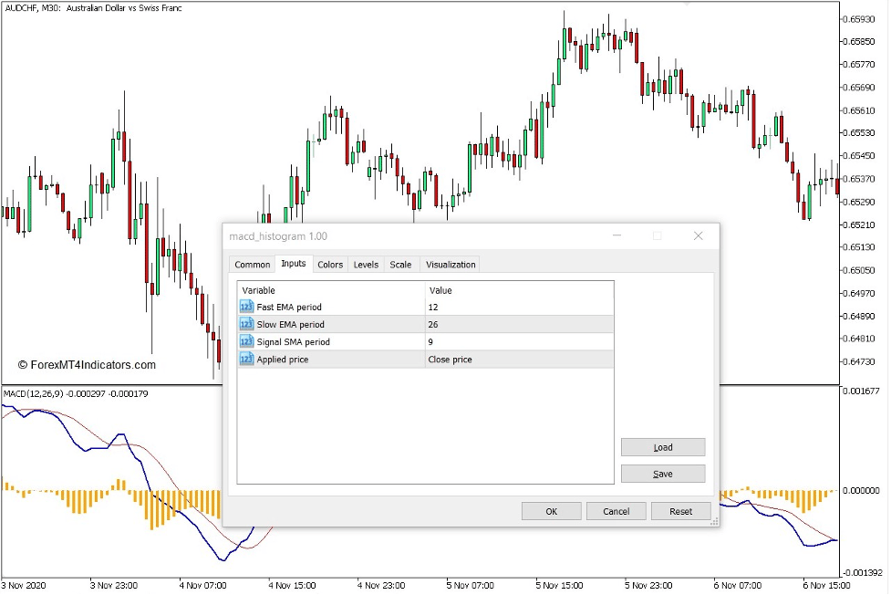Edit the Fast EMA period value 12
The height and width of the screenshot is (595, 891).
(x=483, y=307)
